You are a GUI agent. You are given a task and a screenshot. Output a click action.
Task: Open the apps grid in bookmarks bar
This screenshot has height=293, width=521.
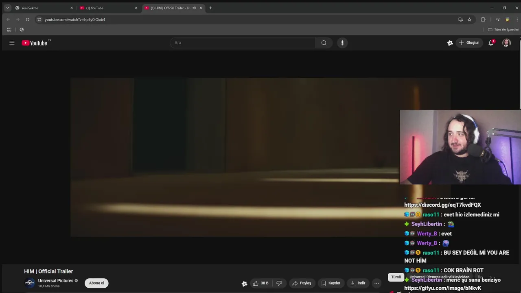pos(9,30)
